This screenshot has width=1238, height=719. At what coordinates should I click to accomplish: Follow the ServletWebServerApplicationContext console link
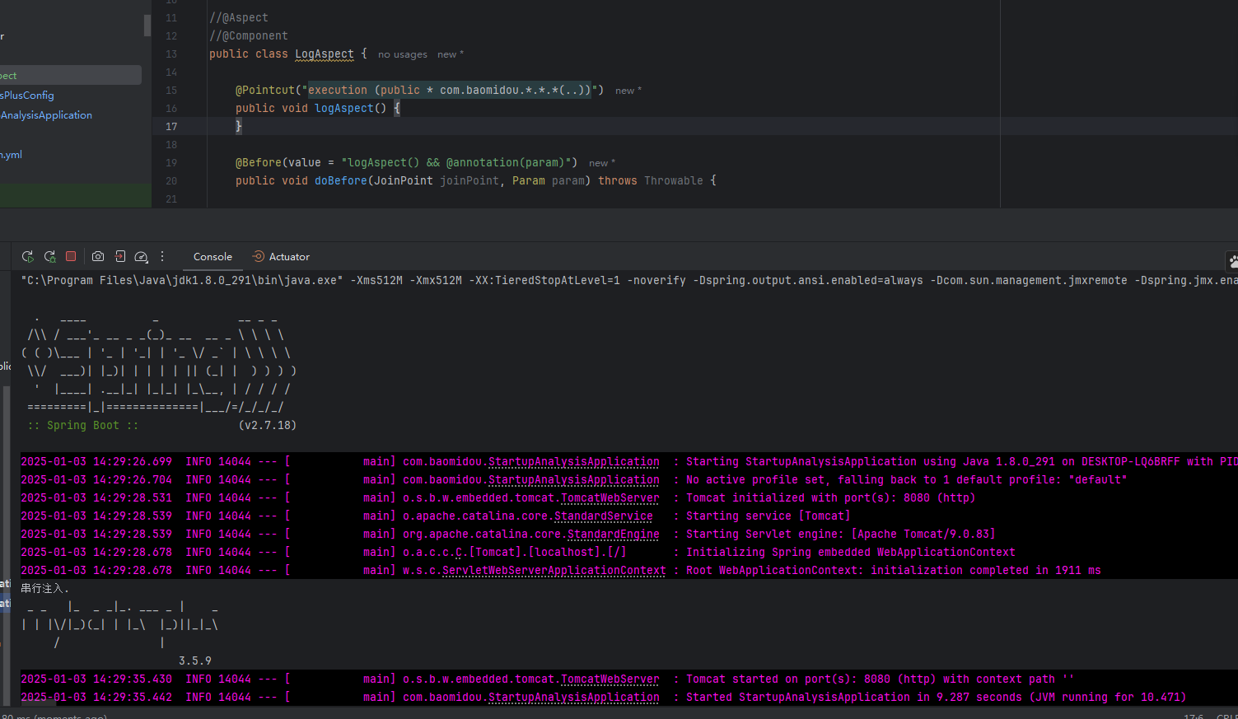[554, 571]
